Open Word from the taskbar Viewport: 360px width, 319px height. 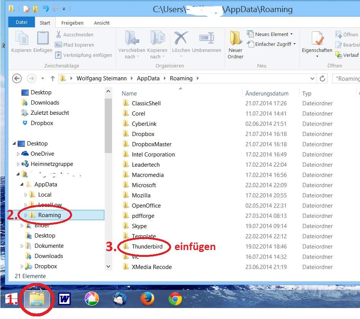tap(64, 299)
